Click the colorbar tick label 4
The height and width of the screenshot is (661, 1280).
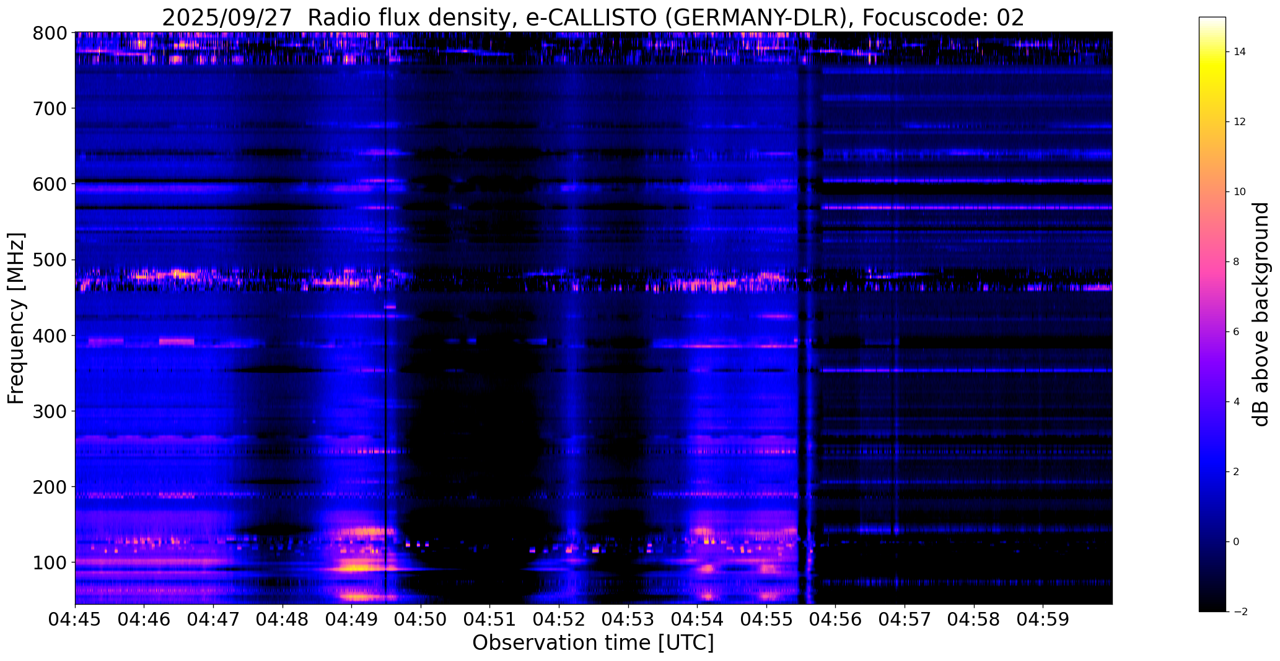(1236, 402)
